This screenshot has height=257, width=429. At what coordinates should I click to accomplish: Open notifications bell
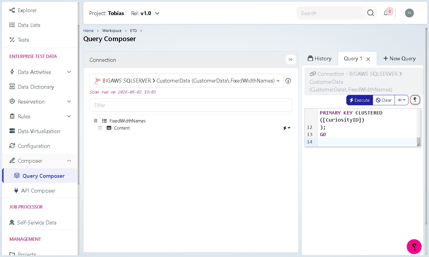pyautogui.click(x=386, y=13)
